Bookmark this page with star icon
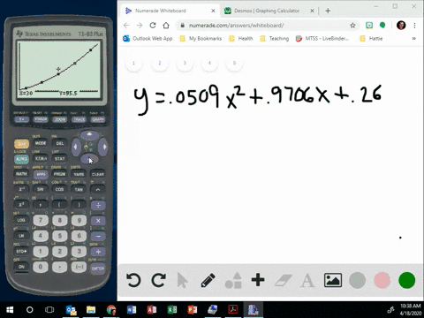The height and width of the screenshot is (318, 424). tap(352, 26)
